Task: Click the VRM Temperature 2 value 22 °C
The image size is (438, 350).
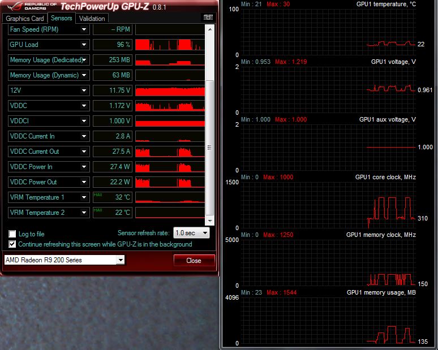Action: coord(113,213)
